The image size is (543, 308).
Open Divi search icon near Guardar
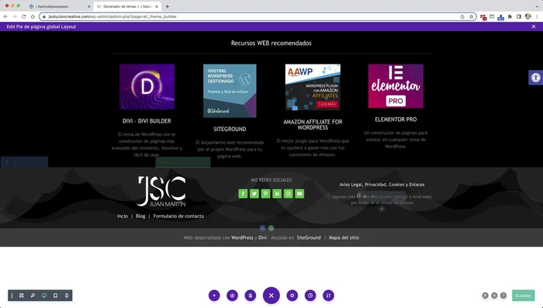[485, 296]
